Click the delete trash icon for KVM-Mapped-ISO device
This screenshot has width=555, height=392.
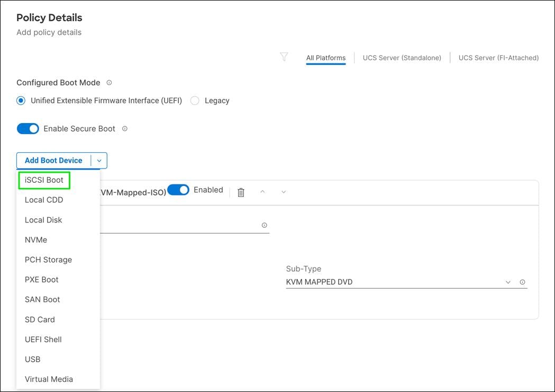[x=241, y=192]
